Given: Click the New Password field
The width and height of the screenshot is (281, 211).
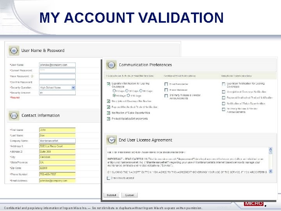Looking at the screenshot, I should pos(57,76).
